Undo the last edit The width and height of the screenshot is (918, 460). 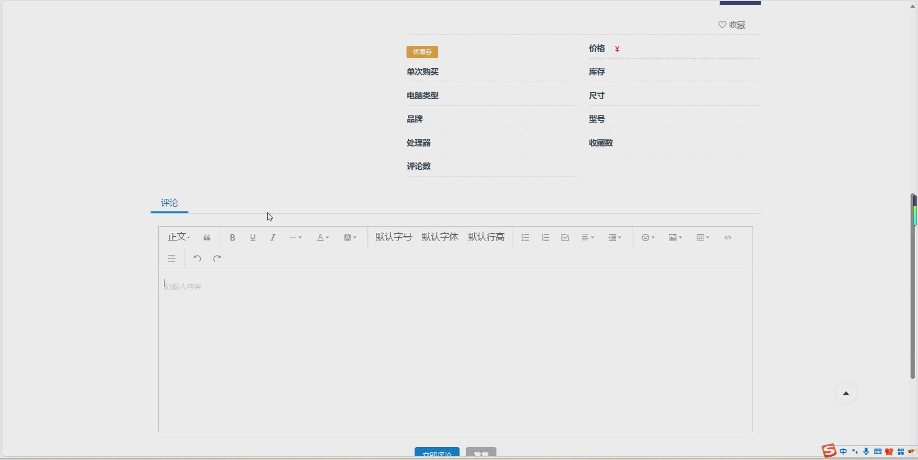[197, 259]
